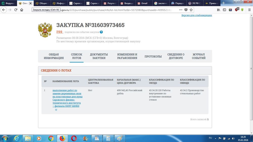The image size is (253, 142).
Task: Expand lot details chevron under lot name
Action: click(56, 110)
